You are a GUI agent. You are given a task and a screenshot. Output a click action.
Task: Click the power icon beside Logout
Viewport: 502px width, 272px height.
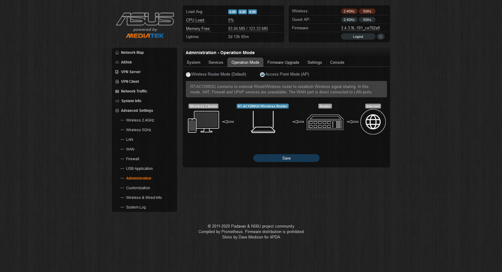point(381,37)
